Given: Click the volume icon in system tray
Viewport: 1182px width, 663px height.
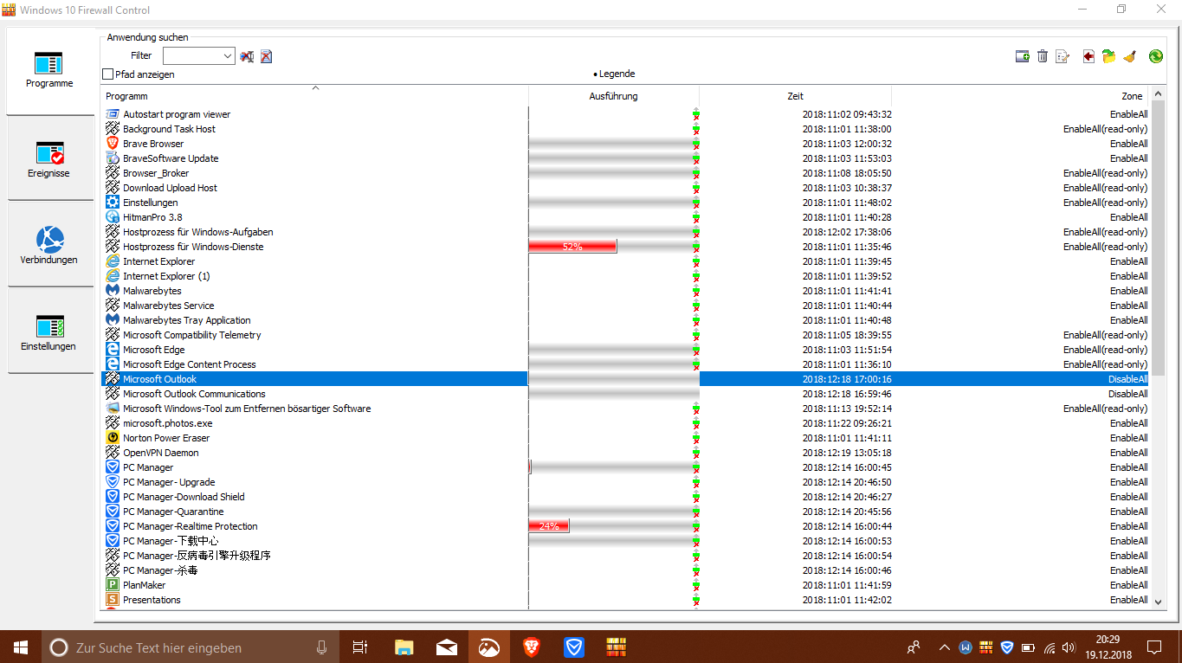Looking at the screenshot, I should [x=1069, y=647].
